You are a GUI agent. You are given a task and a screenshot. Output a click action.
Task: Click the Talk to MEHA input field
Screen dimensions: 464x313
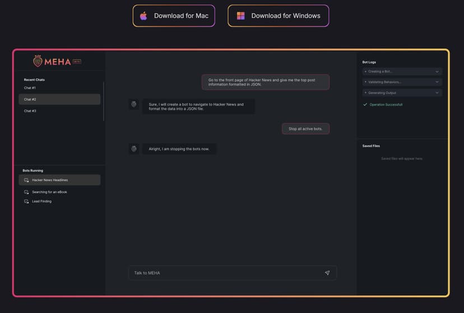click(233, 273)
